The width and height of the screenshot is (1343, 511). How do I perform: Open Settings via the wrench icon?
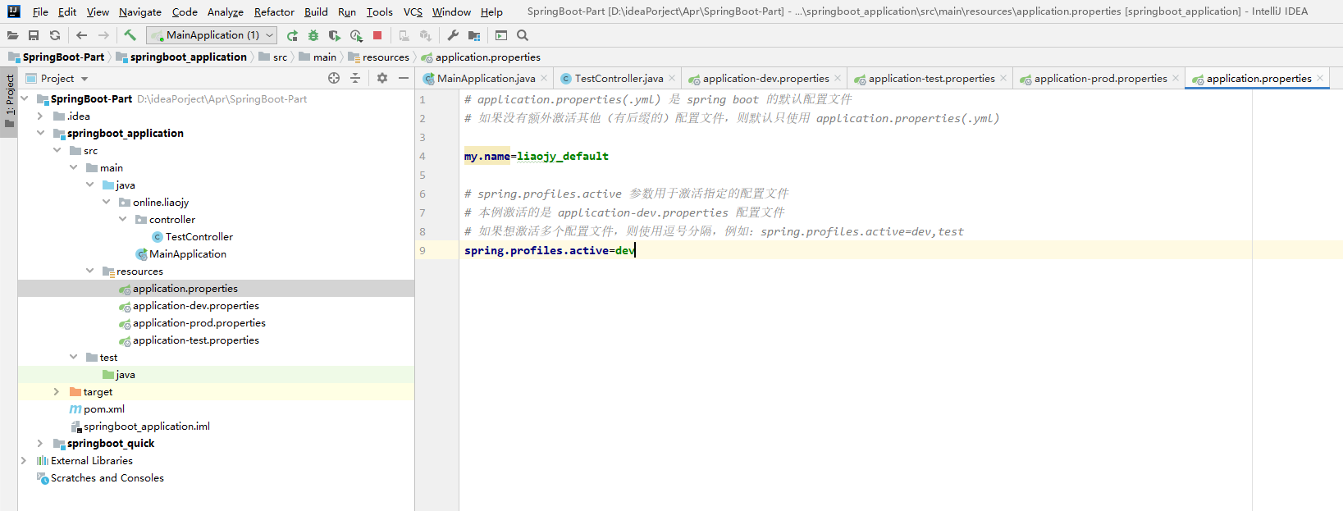453,35
